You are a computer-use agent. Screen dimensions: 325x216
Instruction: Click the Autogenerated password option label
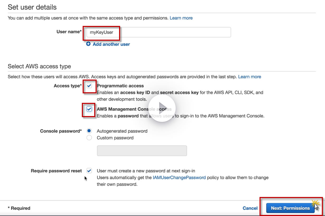click(x=122, y=131)
